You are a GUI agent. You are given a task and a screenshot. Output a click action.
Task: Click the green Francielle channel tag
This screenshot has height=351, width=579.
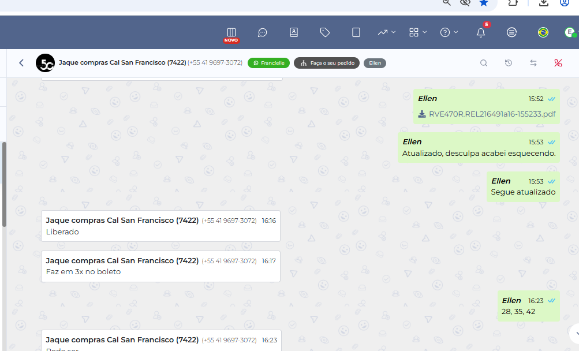coord(268,63)
